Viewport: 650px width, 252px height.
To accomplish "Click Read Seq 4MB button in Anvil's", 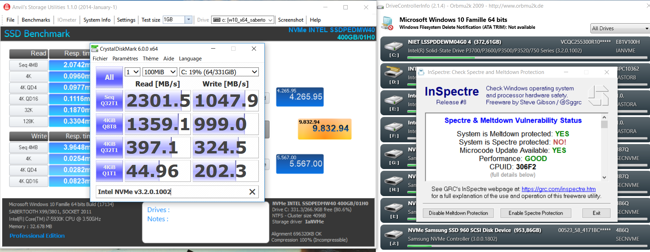I will tap(29, 65).
